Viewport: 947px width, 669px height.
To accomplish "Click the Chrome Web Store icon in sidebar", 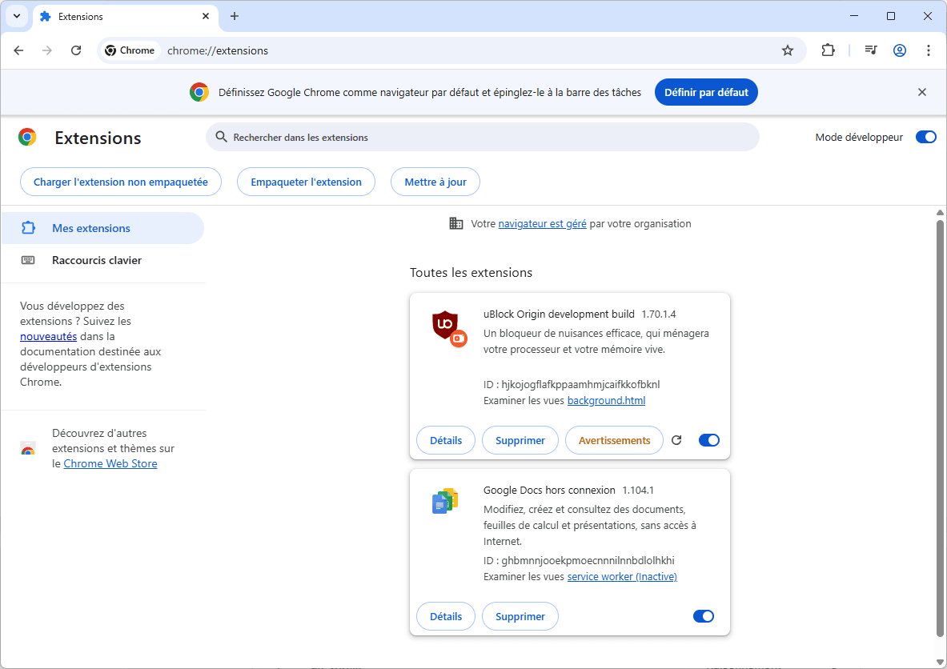I will (x=28, y=449).
